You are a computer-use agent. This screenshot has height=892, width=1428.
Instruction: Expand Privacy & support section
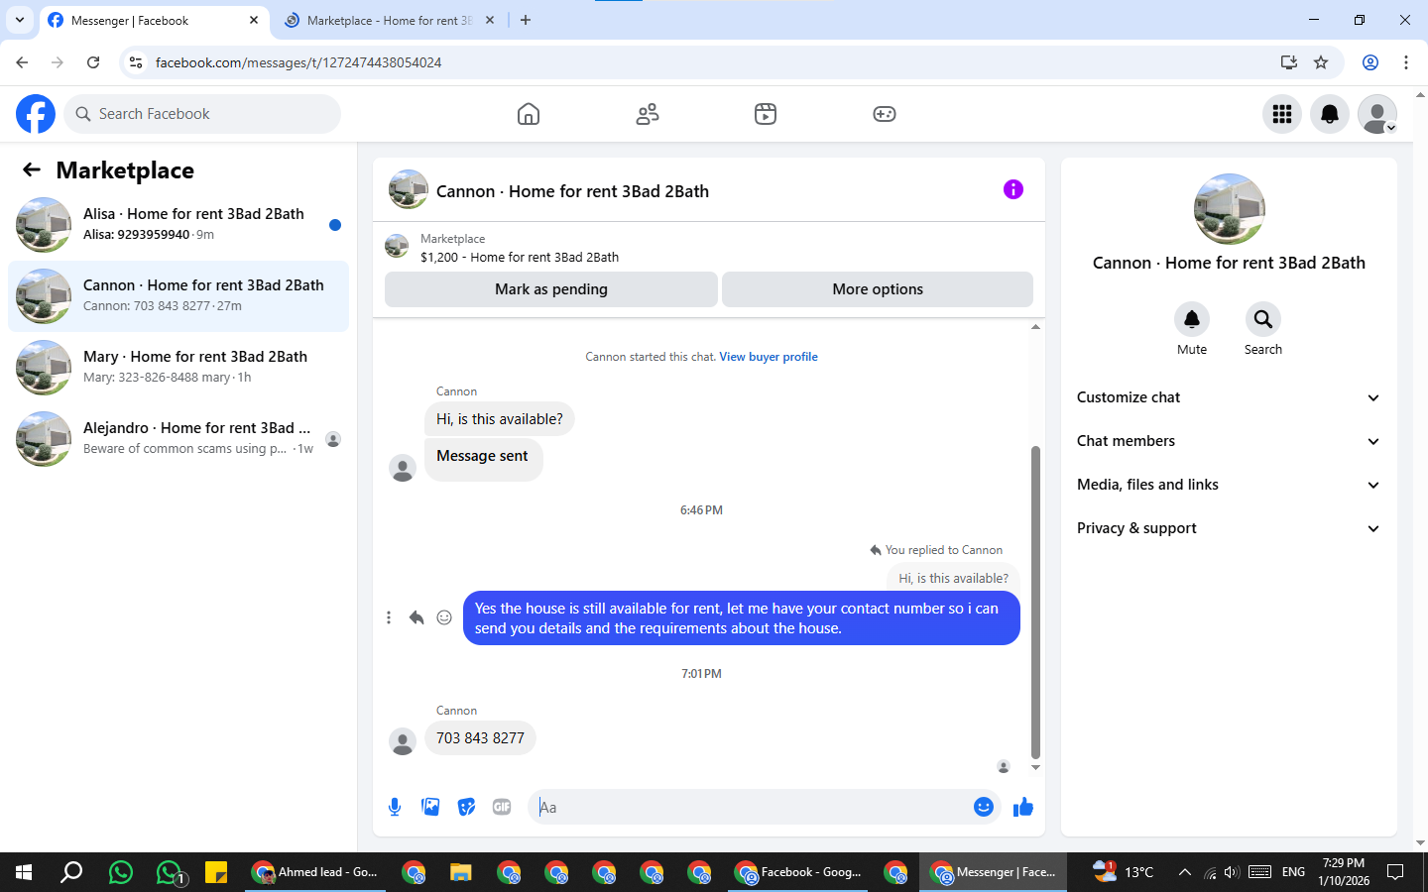pos(1229,528)
